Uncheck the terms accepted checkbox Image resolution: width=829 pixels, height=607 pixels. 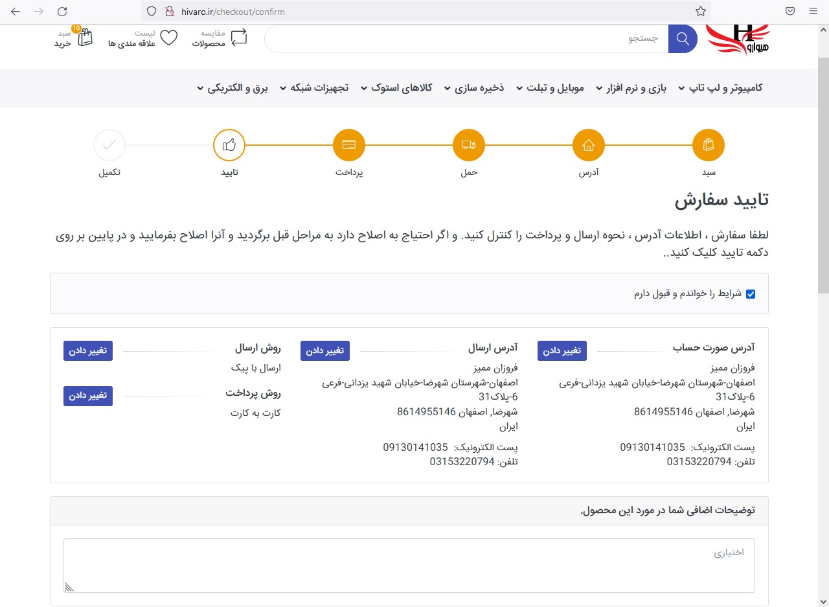751,294
